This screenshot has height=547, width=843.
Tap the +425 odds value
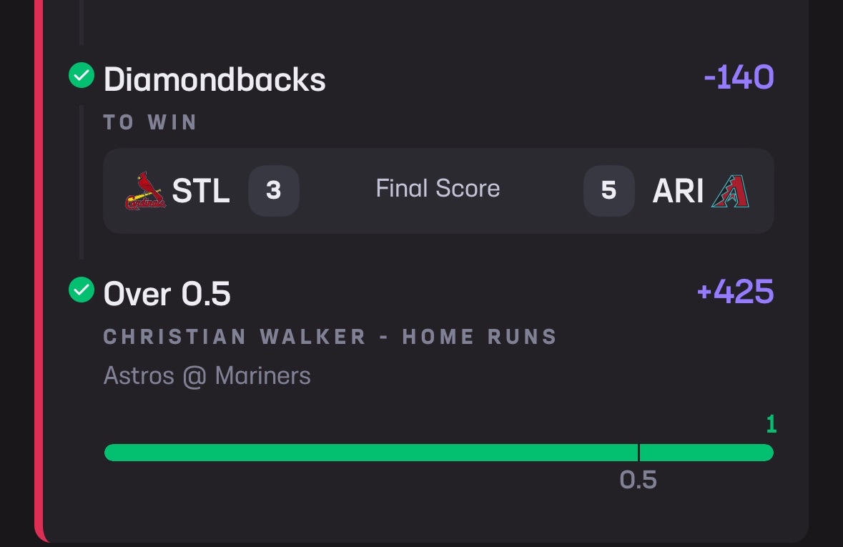tap(736, 292)
